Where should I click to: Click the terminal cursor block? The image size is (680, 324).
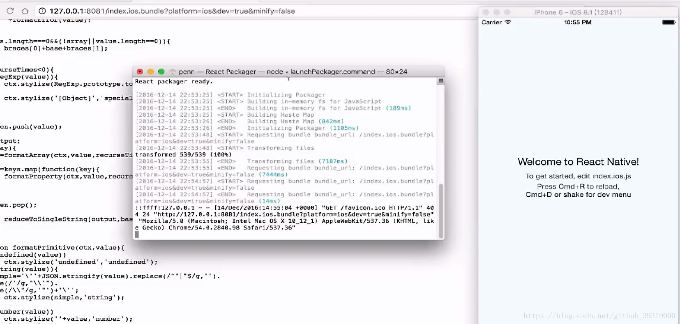(x=137, y=234)
